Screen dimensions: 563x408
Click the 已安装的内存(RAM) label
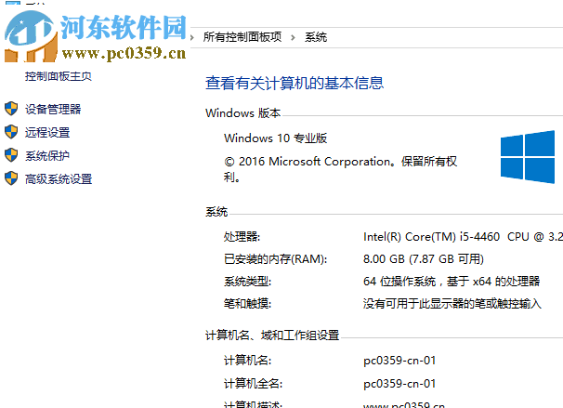(275, 259)
